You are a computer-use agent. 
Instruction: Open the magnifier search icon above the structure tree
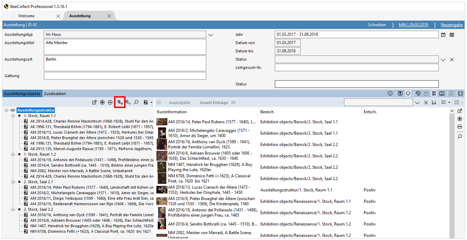[136, 102]
